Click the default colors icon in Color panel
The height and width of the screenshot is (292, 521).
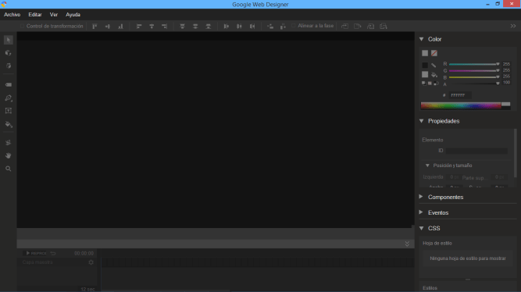[423, 84]
